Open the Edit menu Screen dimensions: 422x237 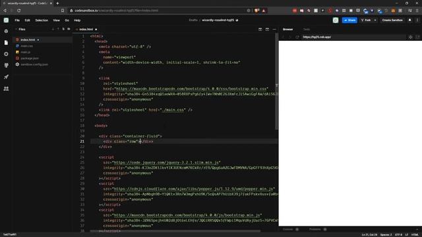click(27, 20)
